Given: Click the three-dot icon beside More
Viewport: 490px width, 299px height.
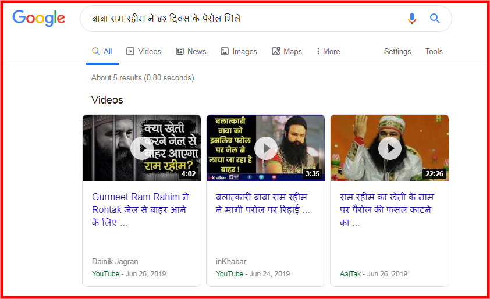Looking at the screenshot, I should 318,51.
